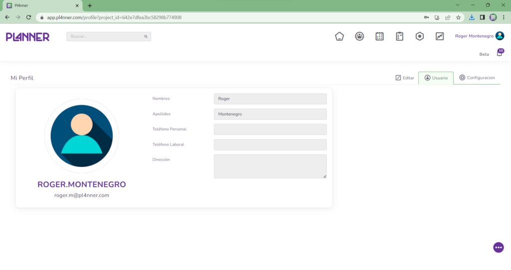This screenshot has height=270, width=511.
Task: Toggle browser side panel icon
Action: tap(483, 17)
